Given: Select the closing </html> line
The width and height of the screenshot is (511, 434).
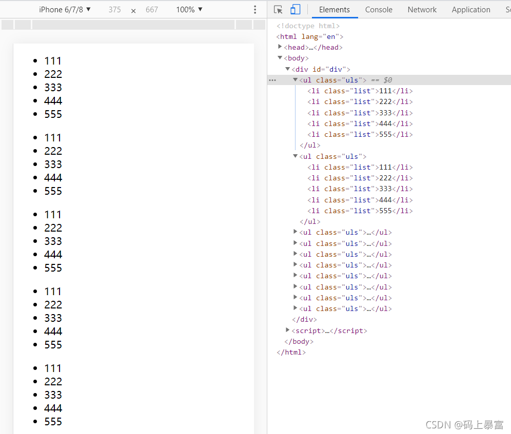Looking at the screenshot, I should tap(291, 353).
